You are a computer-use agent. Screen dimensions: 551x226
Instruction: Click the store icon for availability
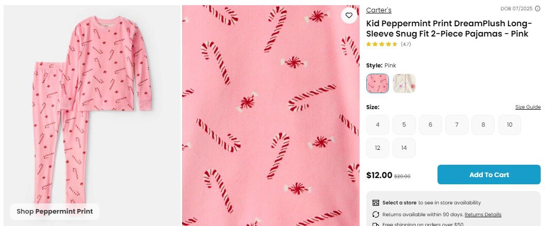pyautogui.click(x=376, y=203)
